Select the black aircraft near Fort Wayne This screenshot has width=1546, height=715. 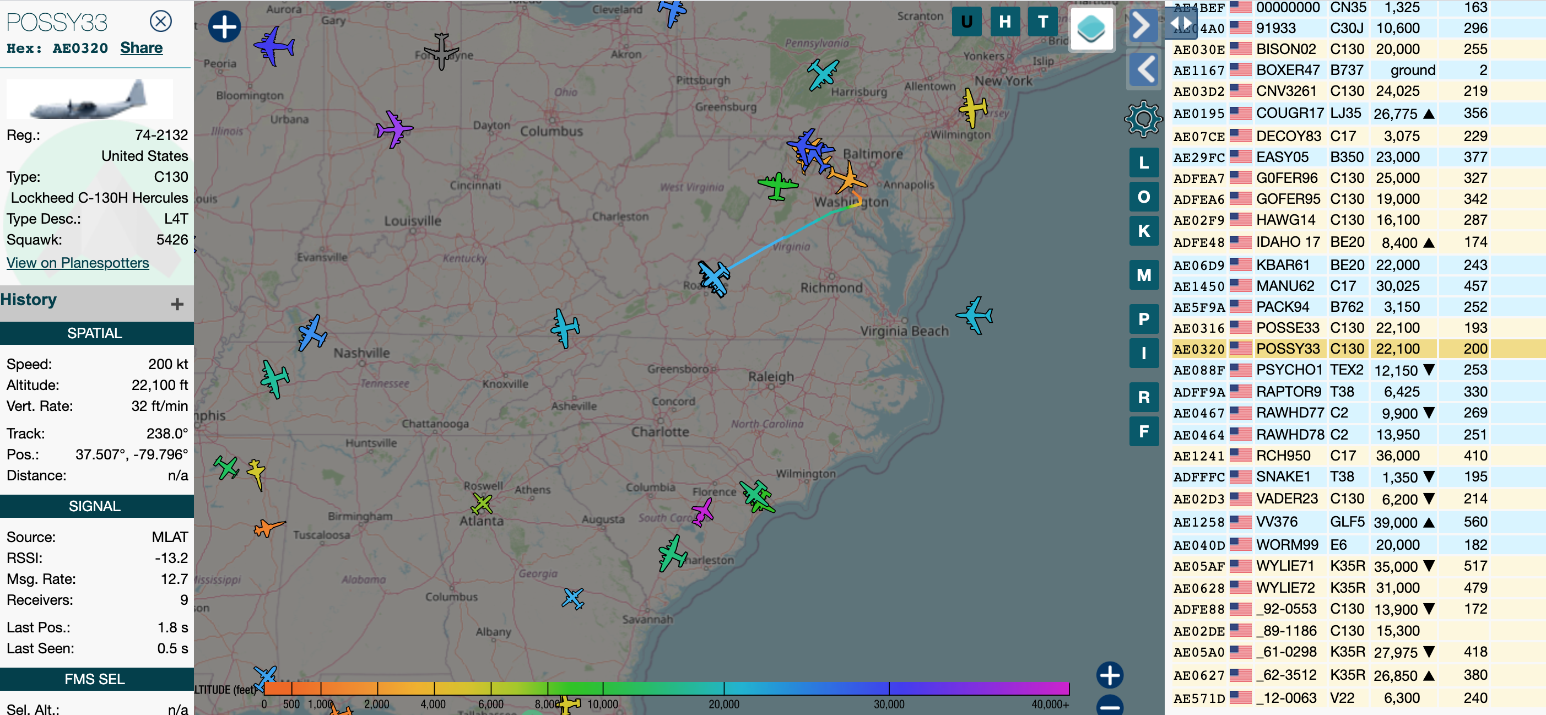[441, 51]
